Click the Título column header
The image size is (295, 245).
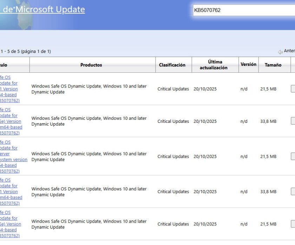[x=5, y=65]
